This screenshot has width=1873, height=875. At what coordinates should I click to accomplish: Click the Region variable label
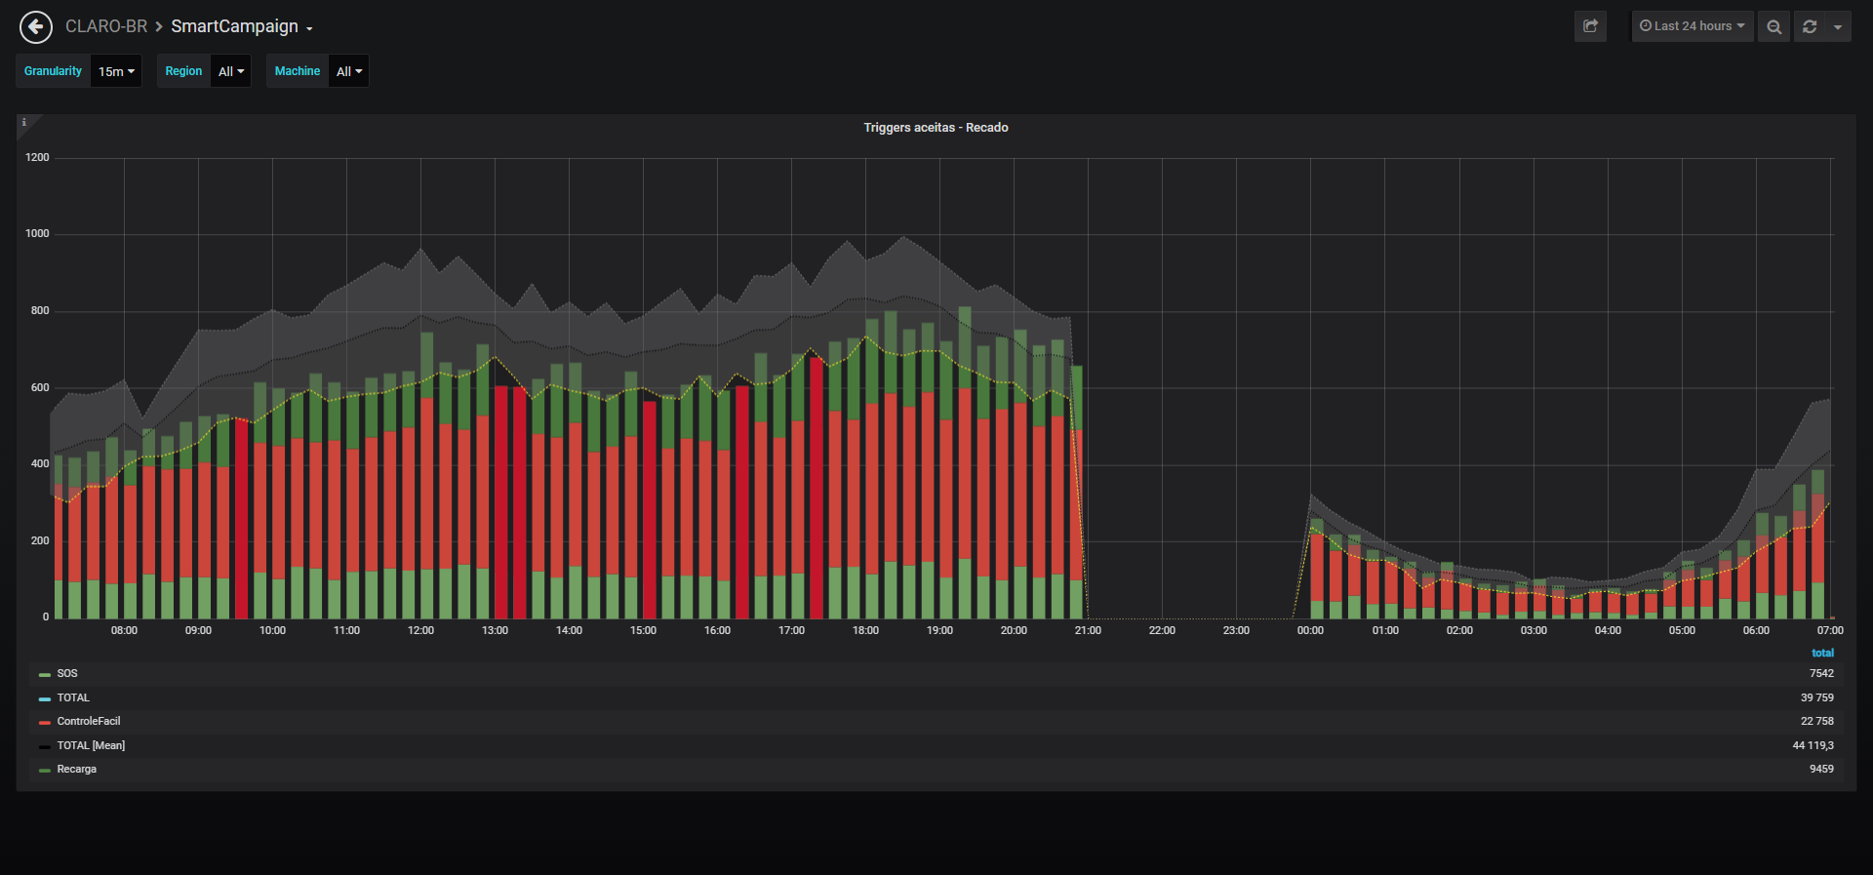click(183, 71)
